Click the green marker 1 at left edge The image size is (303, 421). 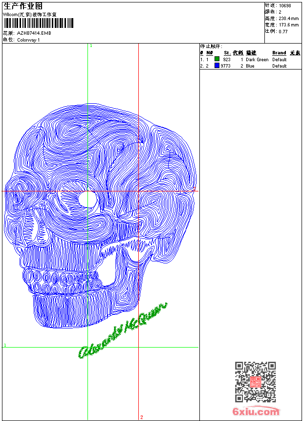pyautogui.click(x=5, y=345)
